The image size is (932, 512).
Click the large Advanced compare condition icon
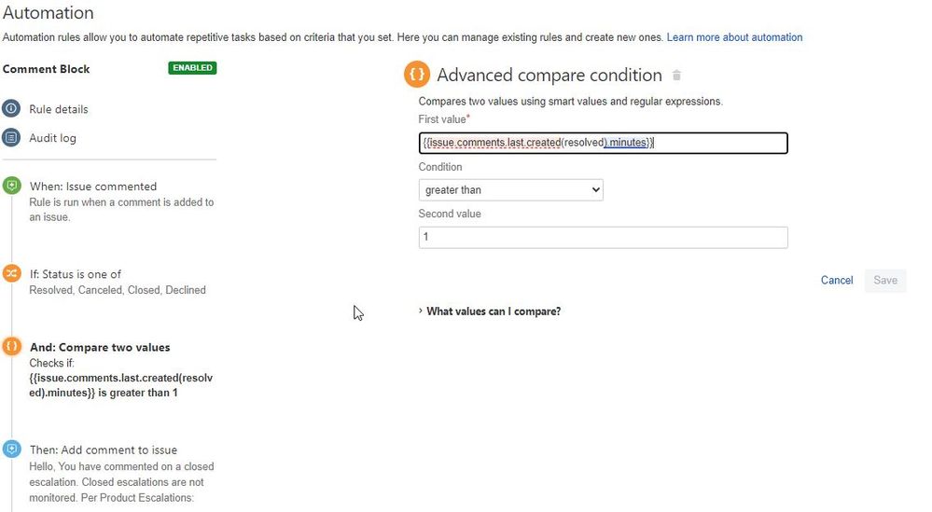pos(417,75)
